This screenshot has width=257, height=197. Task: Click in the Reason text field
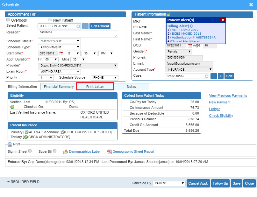tap(77, 34)
